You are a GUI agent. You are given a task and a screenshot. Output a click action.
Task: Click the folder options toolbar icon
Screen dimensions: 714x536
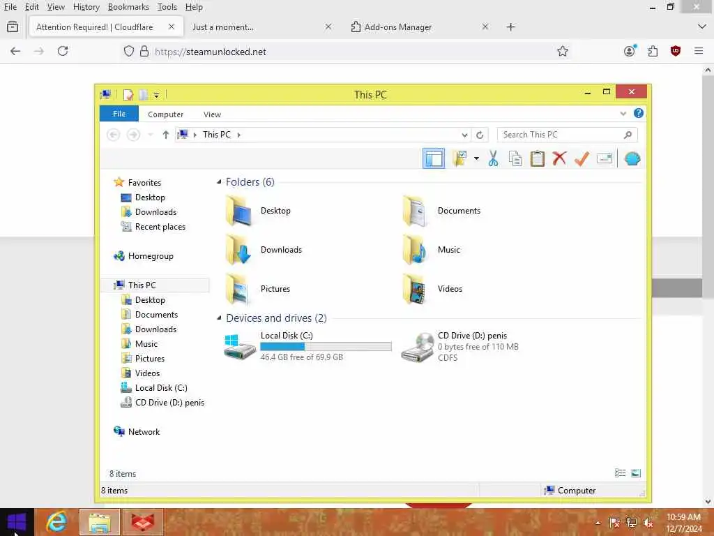pos(460,158)
